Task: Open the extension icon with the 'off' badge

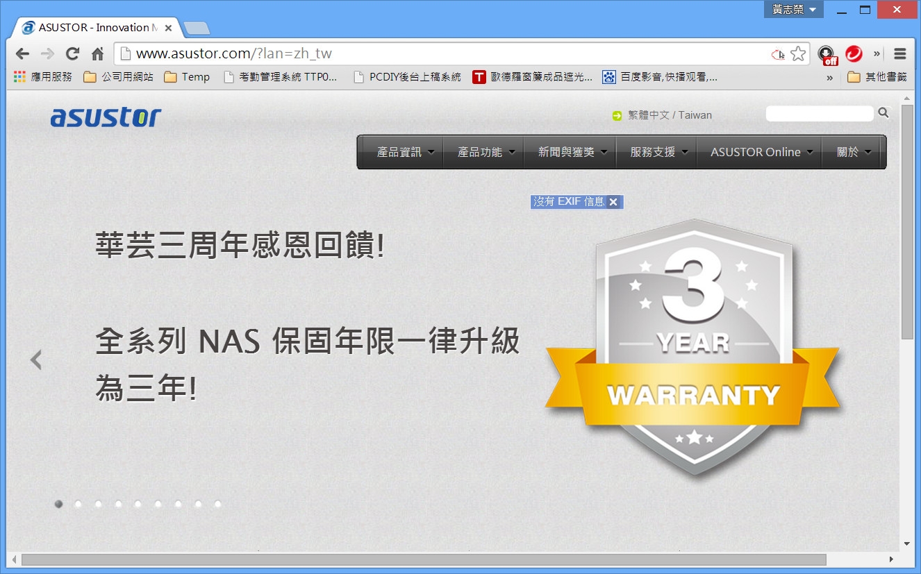Action: (827, 55)
